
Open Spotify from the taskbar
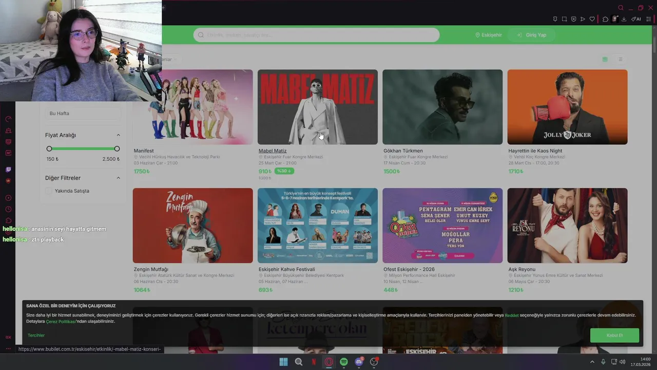pyautogui.click(x=344, y=362)
